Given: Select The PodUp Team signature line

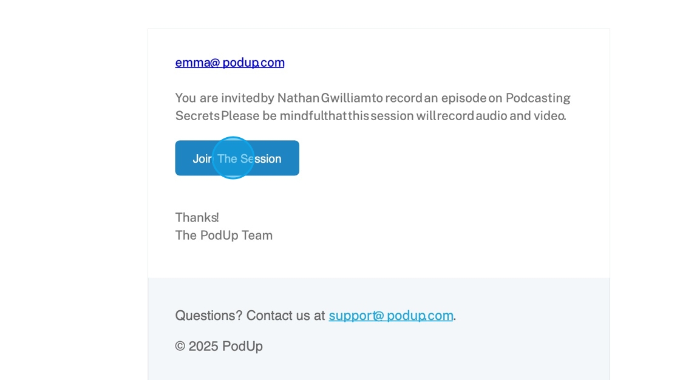Looking at the screenshot, I should point(224,235).
